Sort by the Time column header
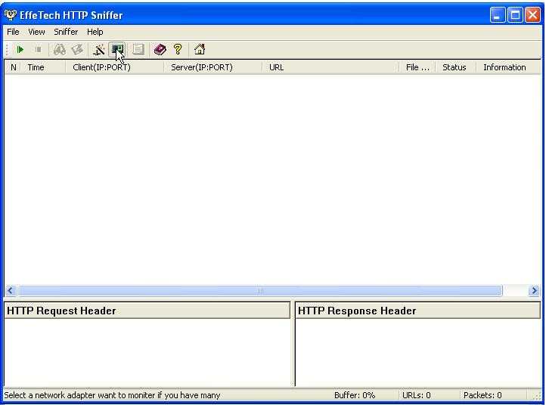546x405 pixels. point(43,67)
